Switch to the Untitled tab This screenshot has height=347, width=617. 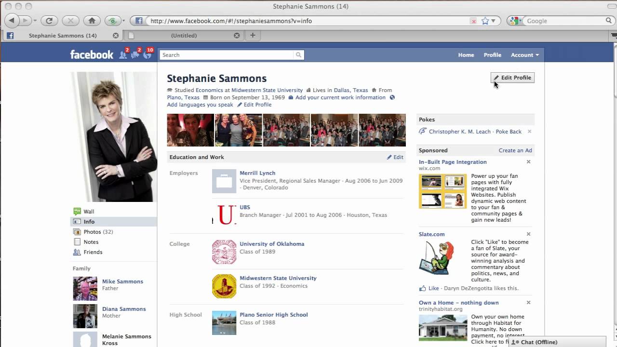[x=184, y=36]
